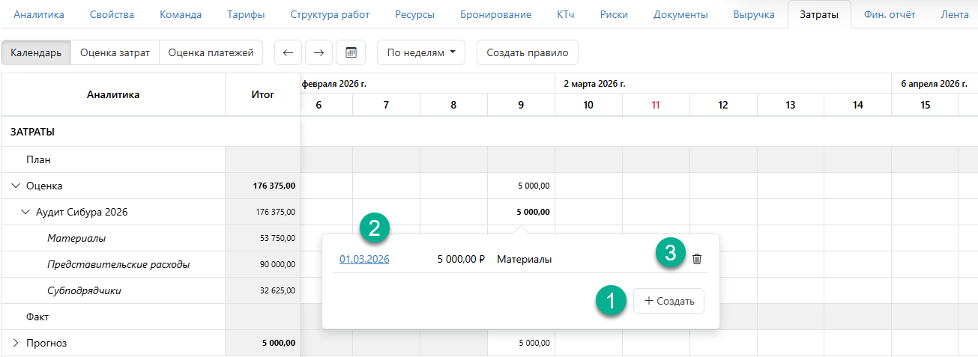Open the Выручка tab
The height and width of the screenshot is (357, 978).
[753, 14]
